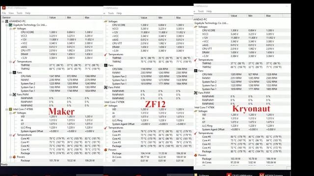Image resolution: width=314 pixels, height=176 pixels.
Task: Collapse the Gigabyte Technology node in Maker window
Action: coord(7,25)
